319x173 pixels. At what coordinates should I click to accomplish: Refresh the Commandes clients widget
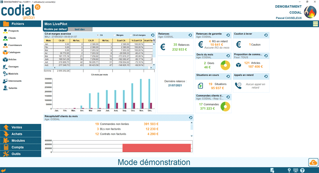[228, 97]
